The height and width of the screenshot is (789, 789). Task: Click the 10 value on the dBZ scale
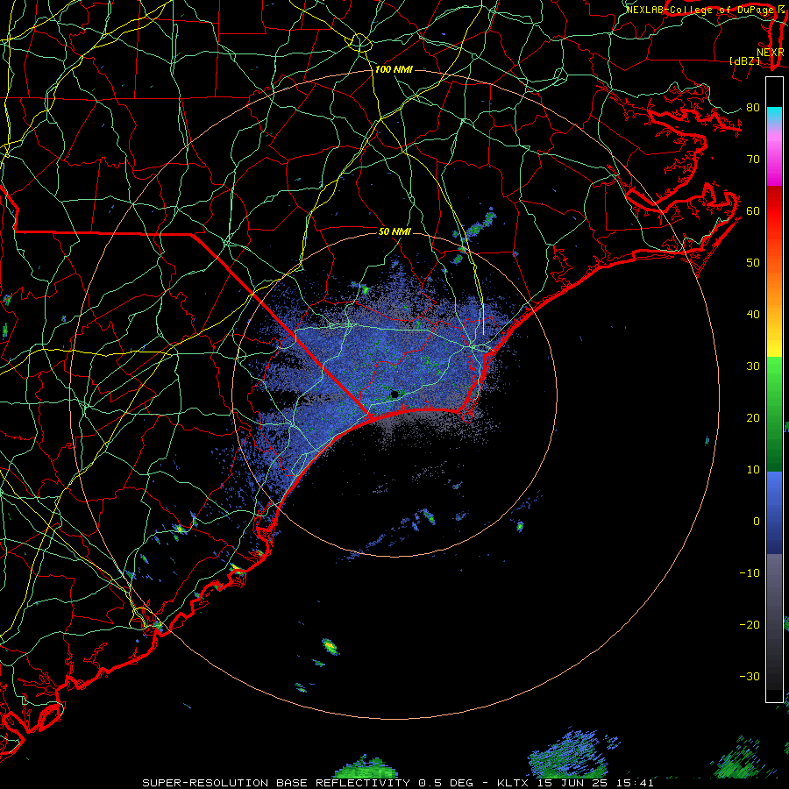(x=753, y=470)
